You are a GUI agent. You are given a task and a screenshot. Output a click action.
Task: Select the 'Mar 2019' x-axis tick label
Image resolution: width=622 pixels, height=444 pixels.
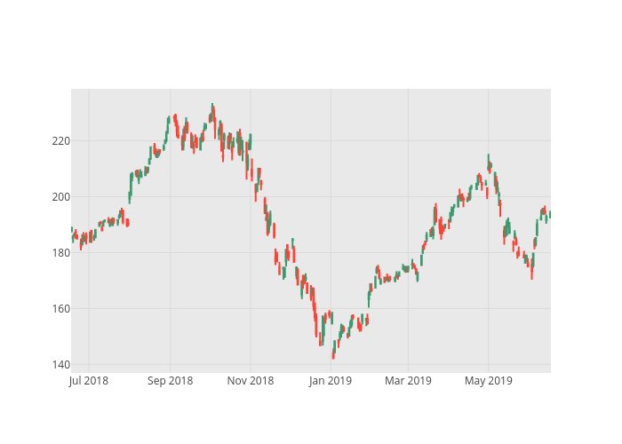tap(408, 381)
